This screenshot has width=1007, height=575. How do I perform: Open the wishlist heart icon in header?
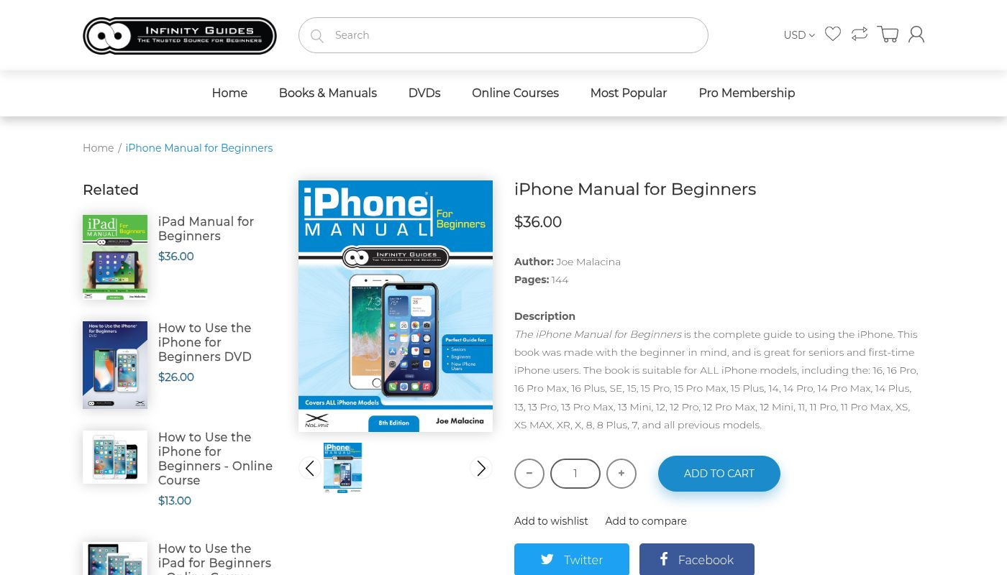[x=833, y=34]
